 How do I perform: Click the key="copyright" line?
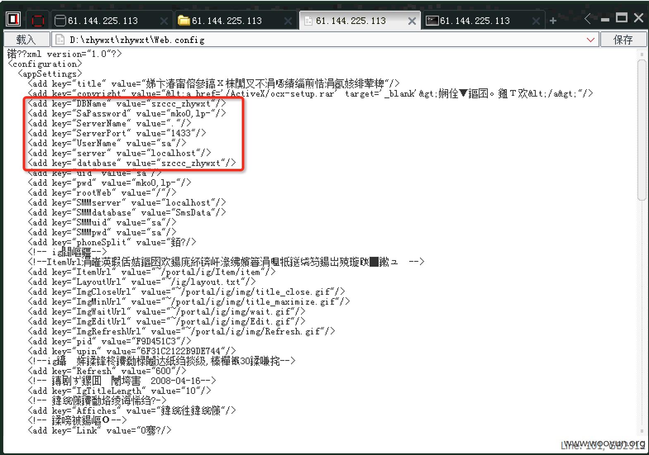tap(310, 94)
